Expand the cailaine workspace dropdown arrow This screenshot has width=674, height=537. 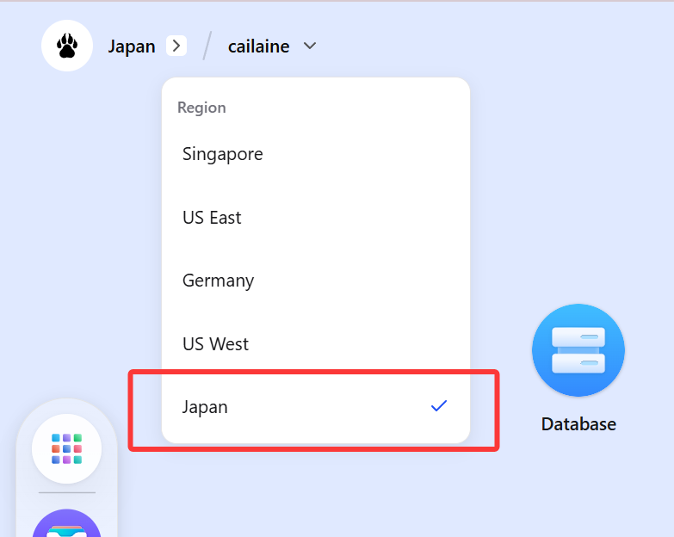coord(310,46)
